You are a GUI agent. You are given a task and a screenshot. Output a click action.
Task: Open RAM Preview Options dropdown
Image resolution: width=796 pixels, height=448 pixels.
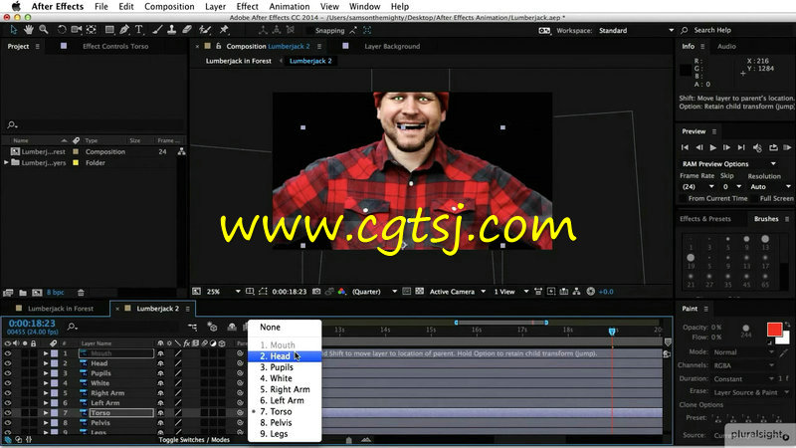click(728, 164)
